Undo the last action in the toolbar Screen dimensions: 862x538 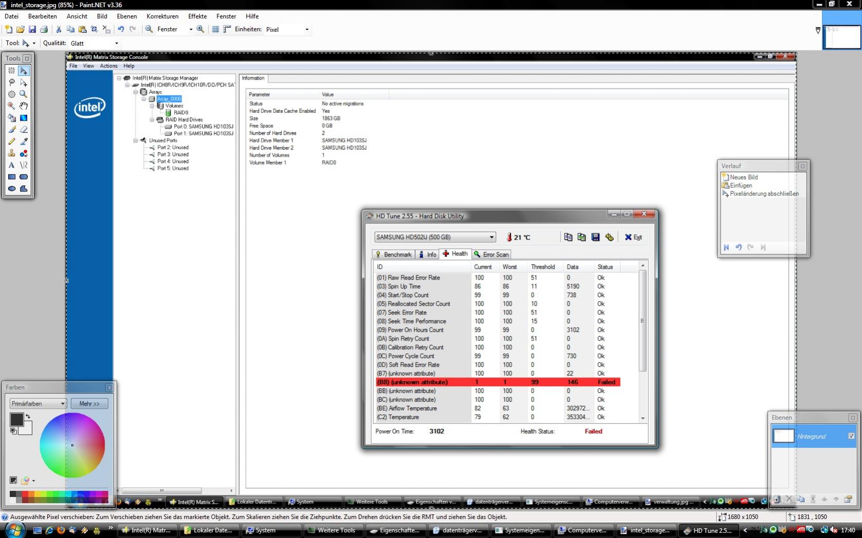(121, 29)
